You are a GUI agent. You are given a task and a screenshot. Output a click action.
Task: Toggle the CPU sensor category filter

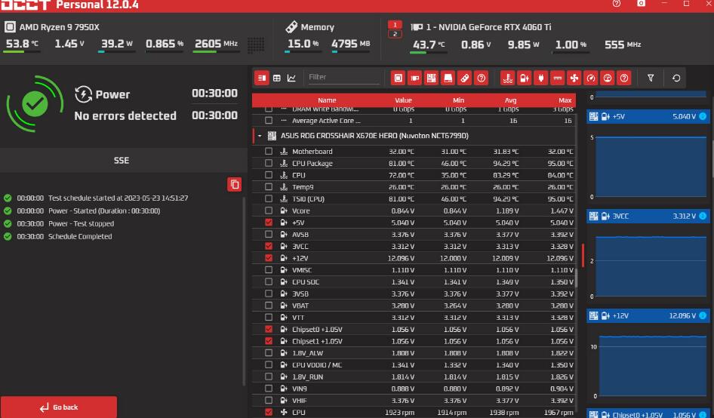click(398, 78)
